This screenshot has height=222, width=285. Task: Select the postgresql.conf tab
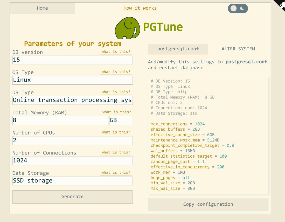coord(178,49)
